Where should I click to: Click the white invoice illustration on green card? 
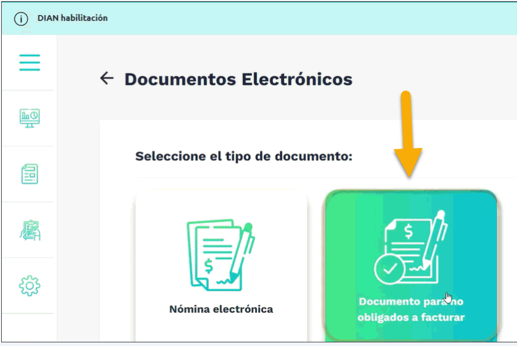411,248
